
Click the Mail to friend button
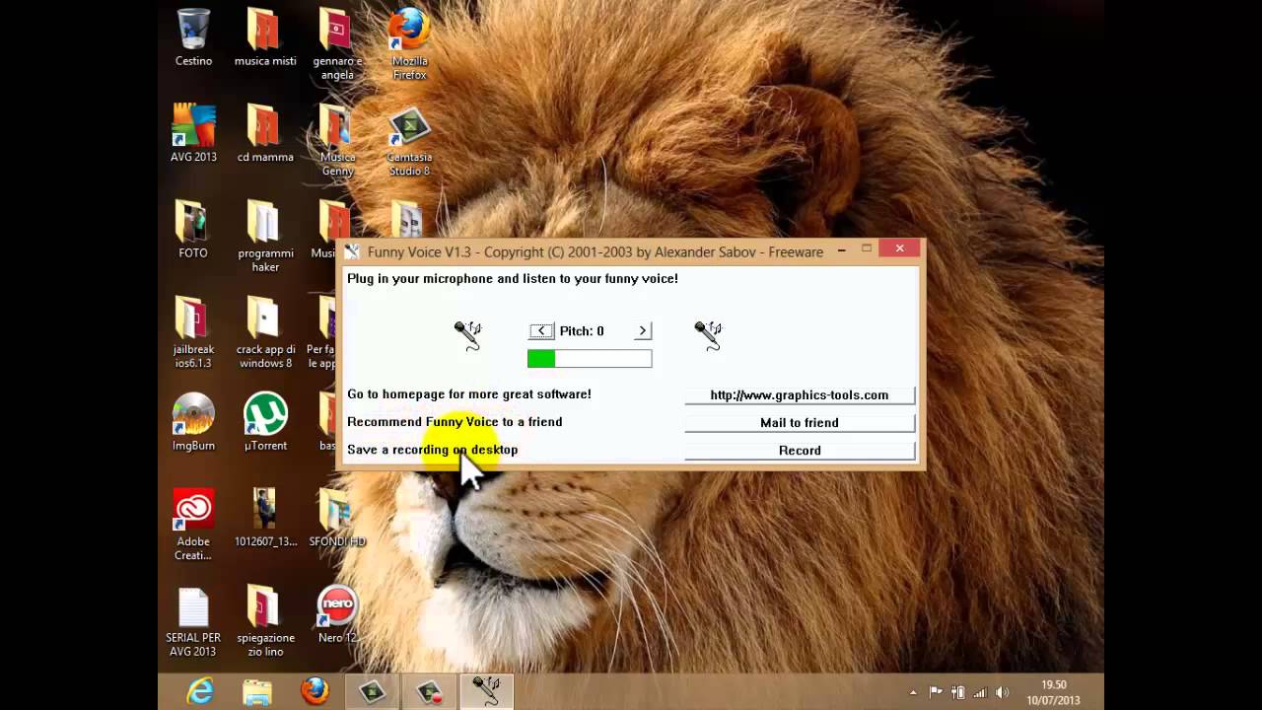pyautogui.click(x=800, y=422)
